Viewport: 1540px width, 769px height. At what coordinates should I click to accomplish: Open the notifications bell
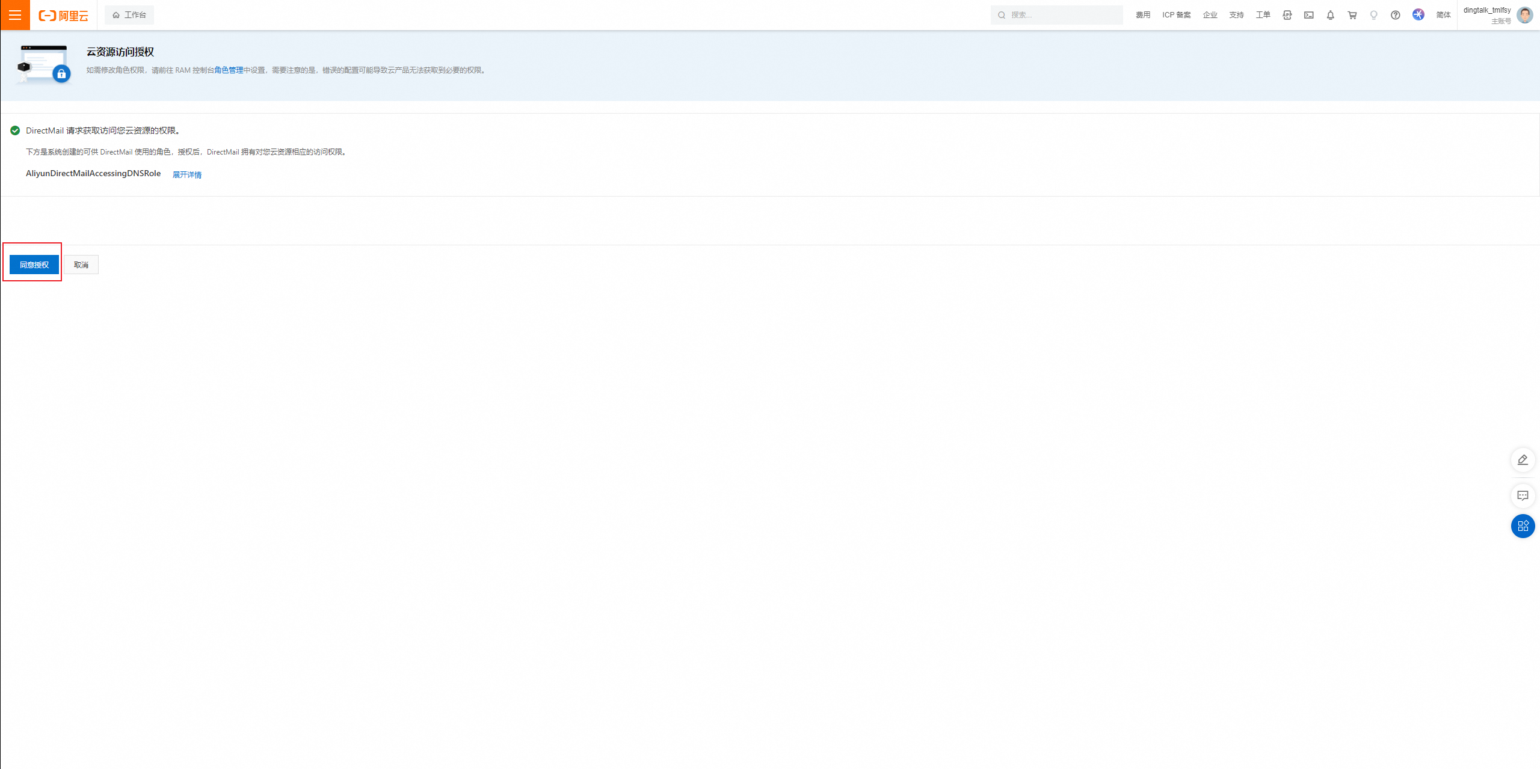click(1330, 15)
